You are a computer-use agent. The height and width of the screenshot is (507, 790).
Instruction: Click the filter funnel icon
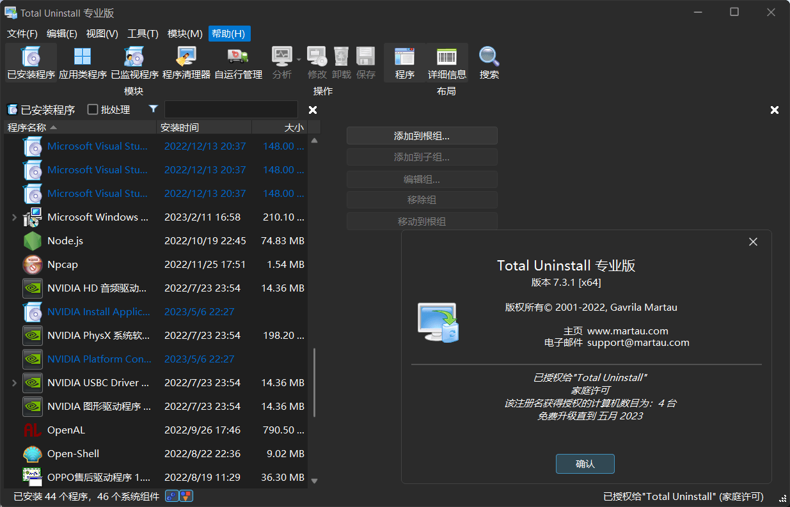(x=153, y=109)
